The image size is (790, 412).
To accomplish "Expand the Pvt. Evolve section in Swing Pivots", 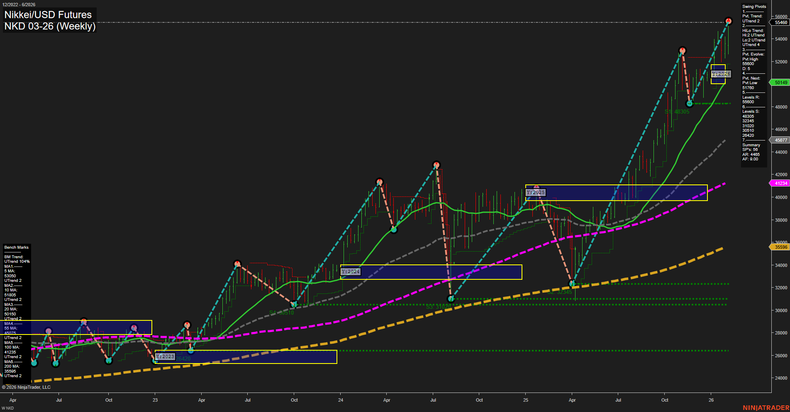I will 753,54.
